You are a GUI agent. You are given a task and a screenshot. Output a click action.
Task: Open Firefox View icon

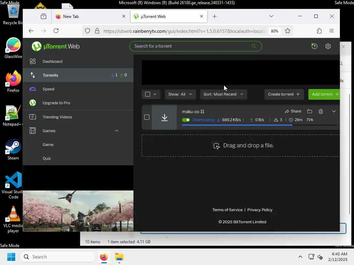coord(44,17)
